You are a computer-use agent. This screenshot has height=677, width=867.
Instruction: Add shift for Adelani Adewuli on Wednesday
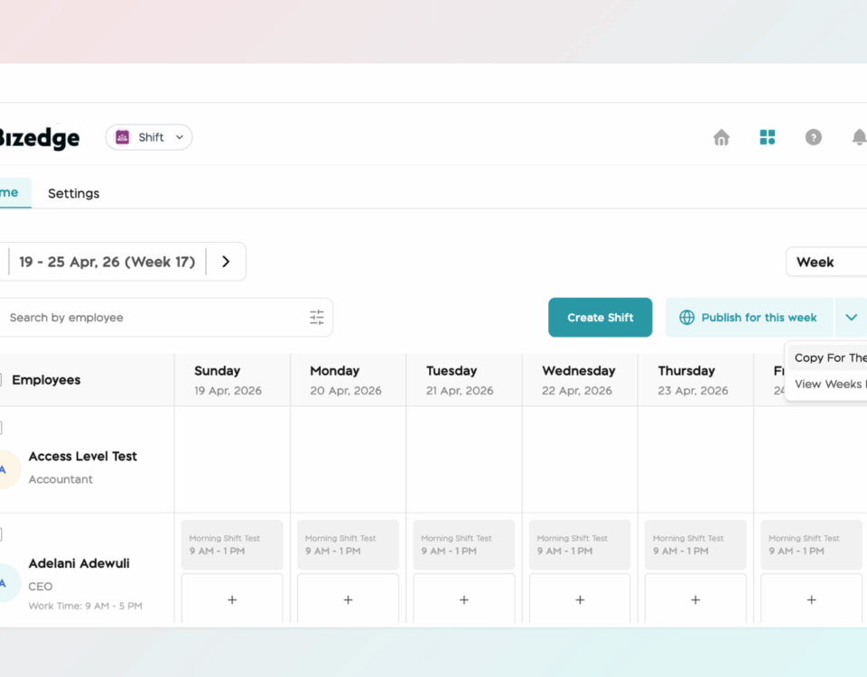(x=580, y=599)
